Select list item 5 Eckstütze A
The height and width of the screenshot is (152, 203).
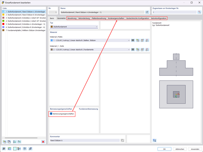(x=24, y=24)
